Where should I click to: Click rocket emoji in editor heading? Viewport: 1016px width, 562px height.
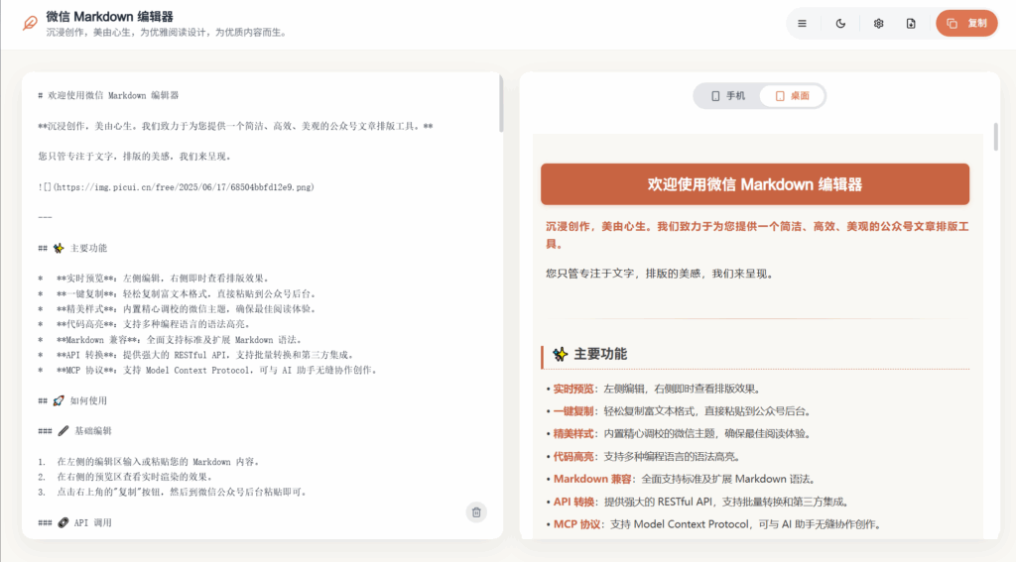59,400
